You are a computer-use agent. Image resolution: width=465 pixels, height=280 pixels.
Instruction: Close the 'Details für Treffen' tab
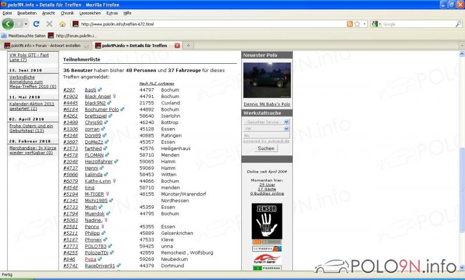pos(177,45)
